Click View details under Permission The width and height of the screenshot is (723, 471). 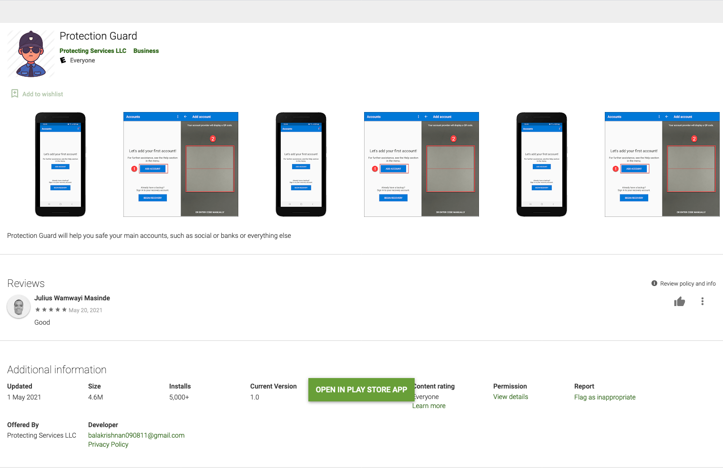(x=510, y=397)
